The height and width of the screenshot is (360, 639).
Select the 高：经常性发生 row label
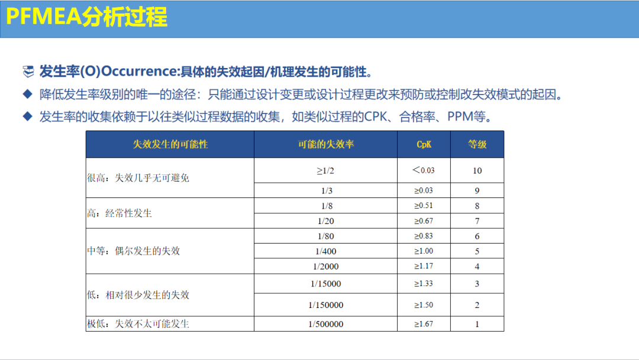click(x=120, y=213)
